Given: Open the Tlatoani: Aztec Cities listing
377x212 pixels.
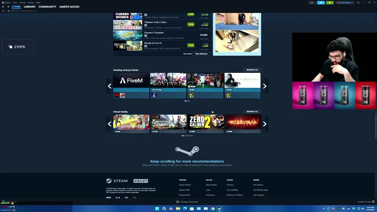Looking at the screenshot, I should [161, 25].
